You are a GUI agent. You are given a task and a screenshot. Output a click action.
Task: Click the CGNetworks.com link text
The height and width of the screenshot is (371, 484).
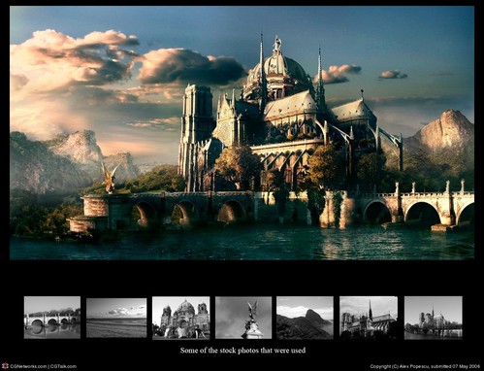(28, 366)
